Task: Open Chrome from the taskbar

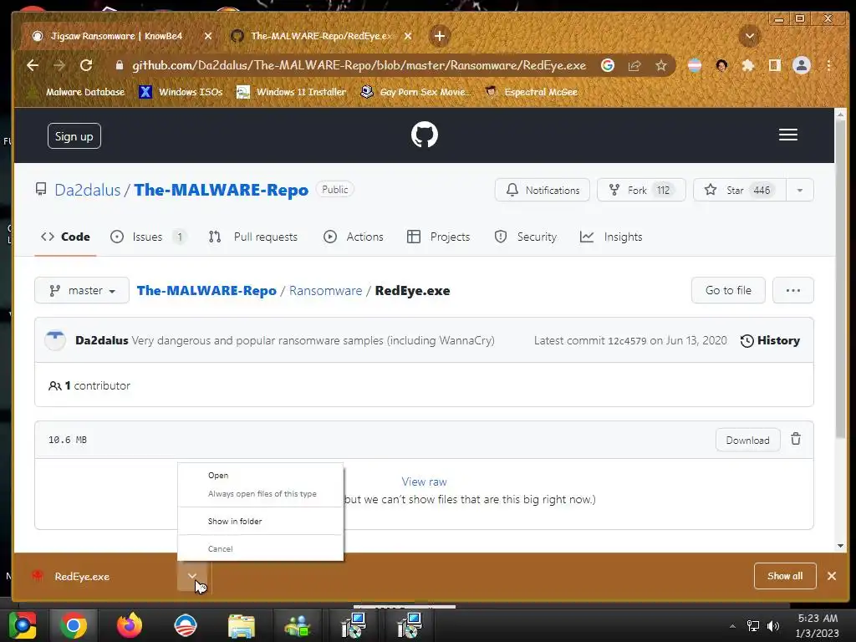Action: click(74, 625)
